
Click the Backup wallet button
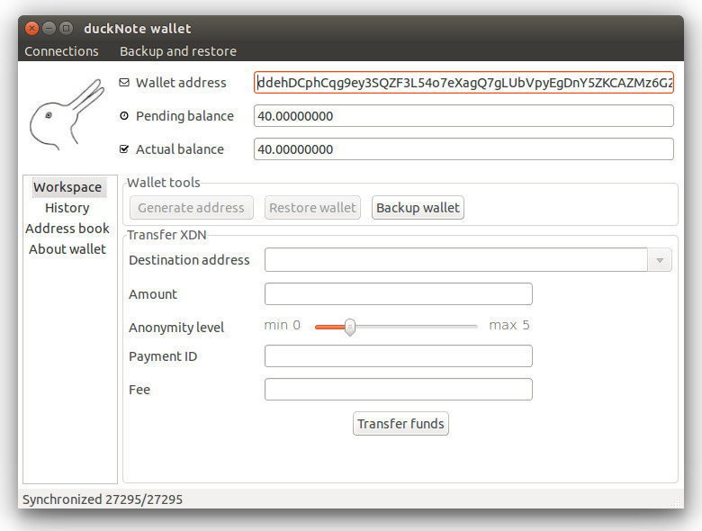[x=418, y=208]
